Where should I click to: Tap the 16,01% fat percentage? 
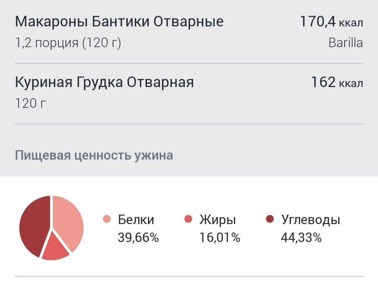click(219, 238)
